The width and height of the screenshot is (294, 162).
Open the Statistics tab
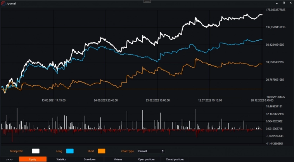(61, 159)
